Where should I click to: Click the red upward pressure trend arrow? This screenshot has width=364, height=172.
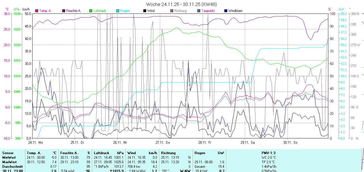(x=110, y=171)
